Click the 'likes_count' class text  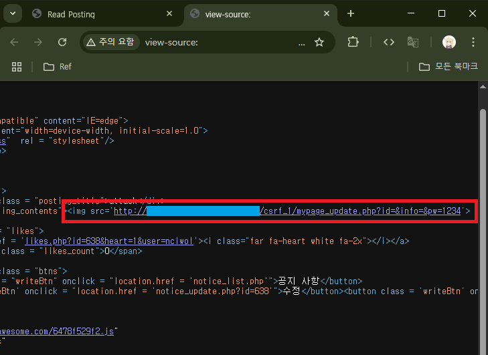tap(69, 251)
